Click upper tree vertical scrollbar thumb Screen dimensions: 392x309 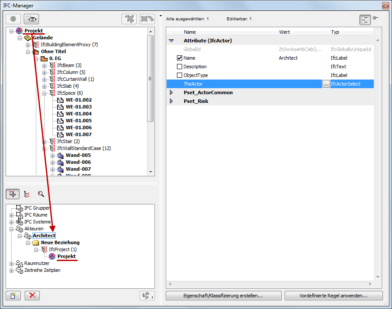click(x=150, y=79)
